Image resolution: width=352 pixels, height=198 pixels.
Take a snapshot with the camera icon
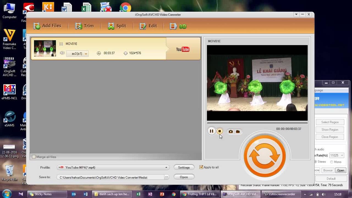[x=231, y=131]
